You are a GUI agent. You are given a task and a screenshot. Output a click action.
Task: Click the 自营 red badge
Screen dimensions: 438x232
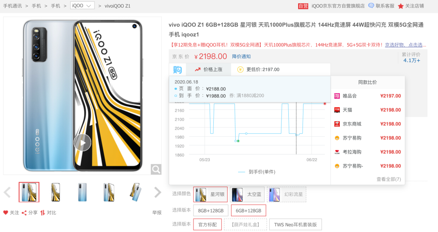tap(303, 6)
